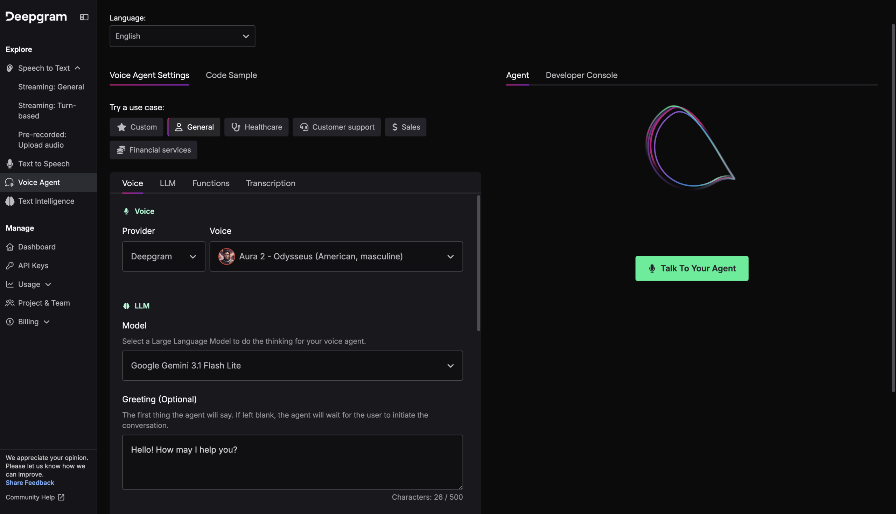The width and height of the screenshot is (896, 514).
Task: Go to Streaming: Turn-based
Action: click(x=47, y=111)
